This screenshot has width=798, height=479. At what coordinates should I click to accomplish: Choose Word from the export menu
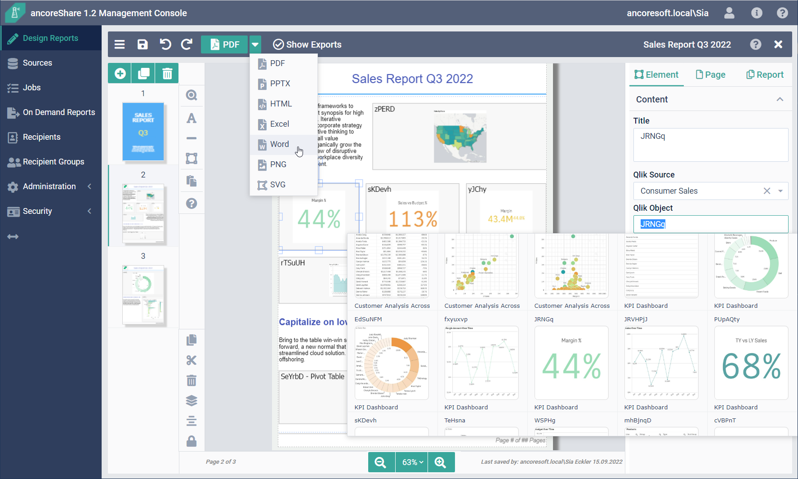point(279,144)
